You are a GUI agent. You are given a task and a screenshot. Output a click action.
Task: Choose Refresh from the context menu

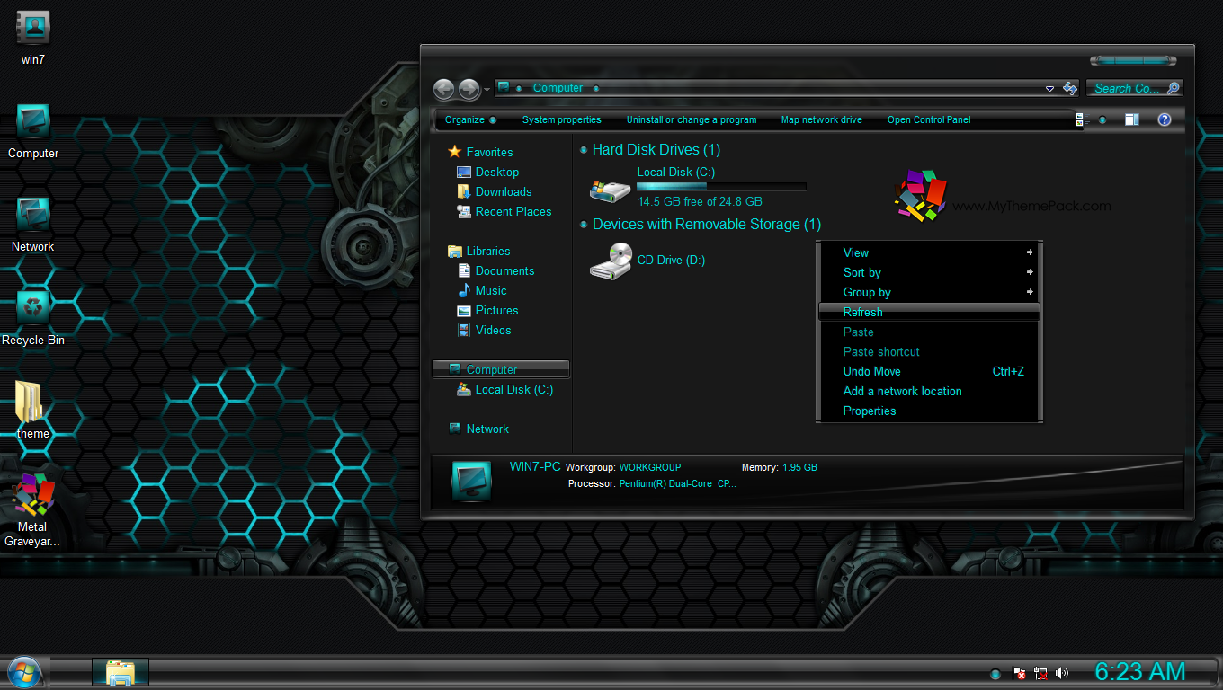[x=929, y=312]
